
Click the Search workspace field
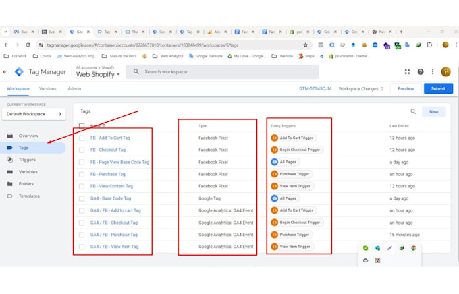(222, 72)
